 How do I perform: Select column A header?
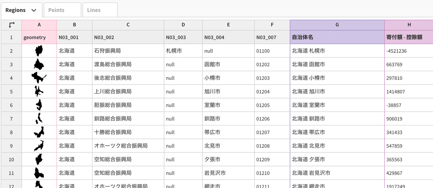click(39, 25)
